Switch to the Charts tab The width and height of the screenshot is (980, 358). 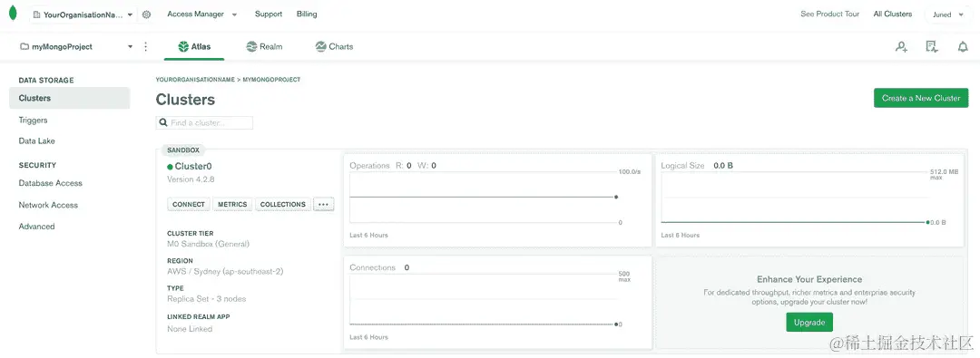[x=334, y=46]
